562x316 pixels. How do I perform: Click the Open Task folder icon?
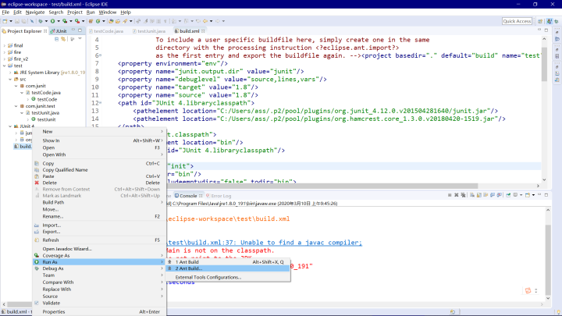(118, 21)
